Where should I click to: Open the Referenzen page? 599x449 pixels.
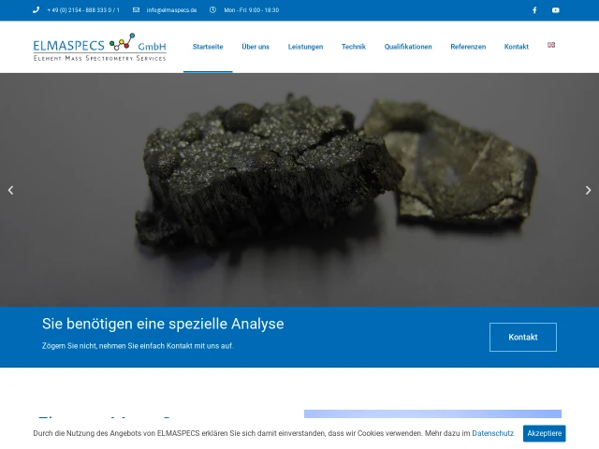(x=468, y=47)
